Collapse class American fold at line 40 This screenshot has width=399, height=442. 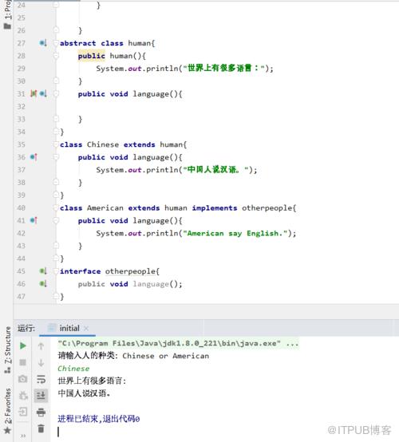click(56, 207)
